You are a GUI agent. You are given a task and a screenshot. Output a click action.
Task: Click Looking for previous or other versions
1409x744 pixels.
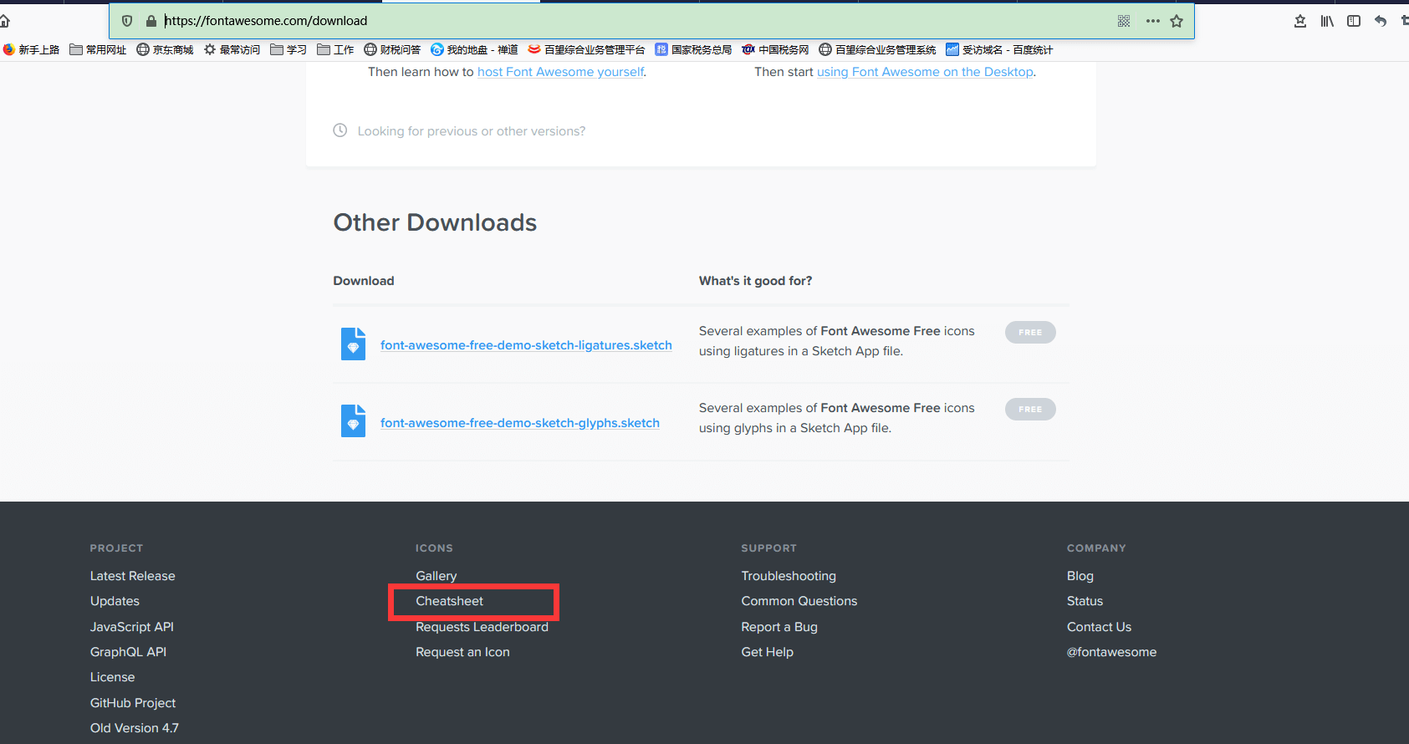tap(472, 131)
